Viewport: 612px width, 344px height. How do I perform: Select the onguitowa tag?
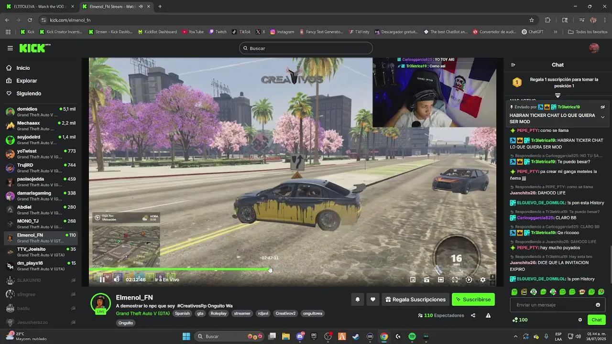coord(313,313)
